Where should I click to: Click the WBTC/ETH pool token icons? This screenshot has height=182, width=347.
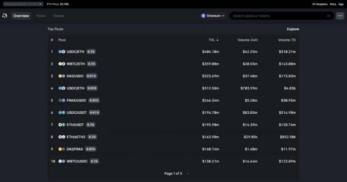pyautogui.click(x=62, y=64)
